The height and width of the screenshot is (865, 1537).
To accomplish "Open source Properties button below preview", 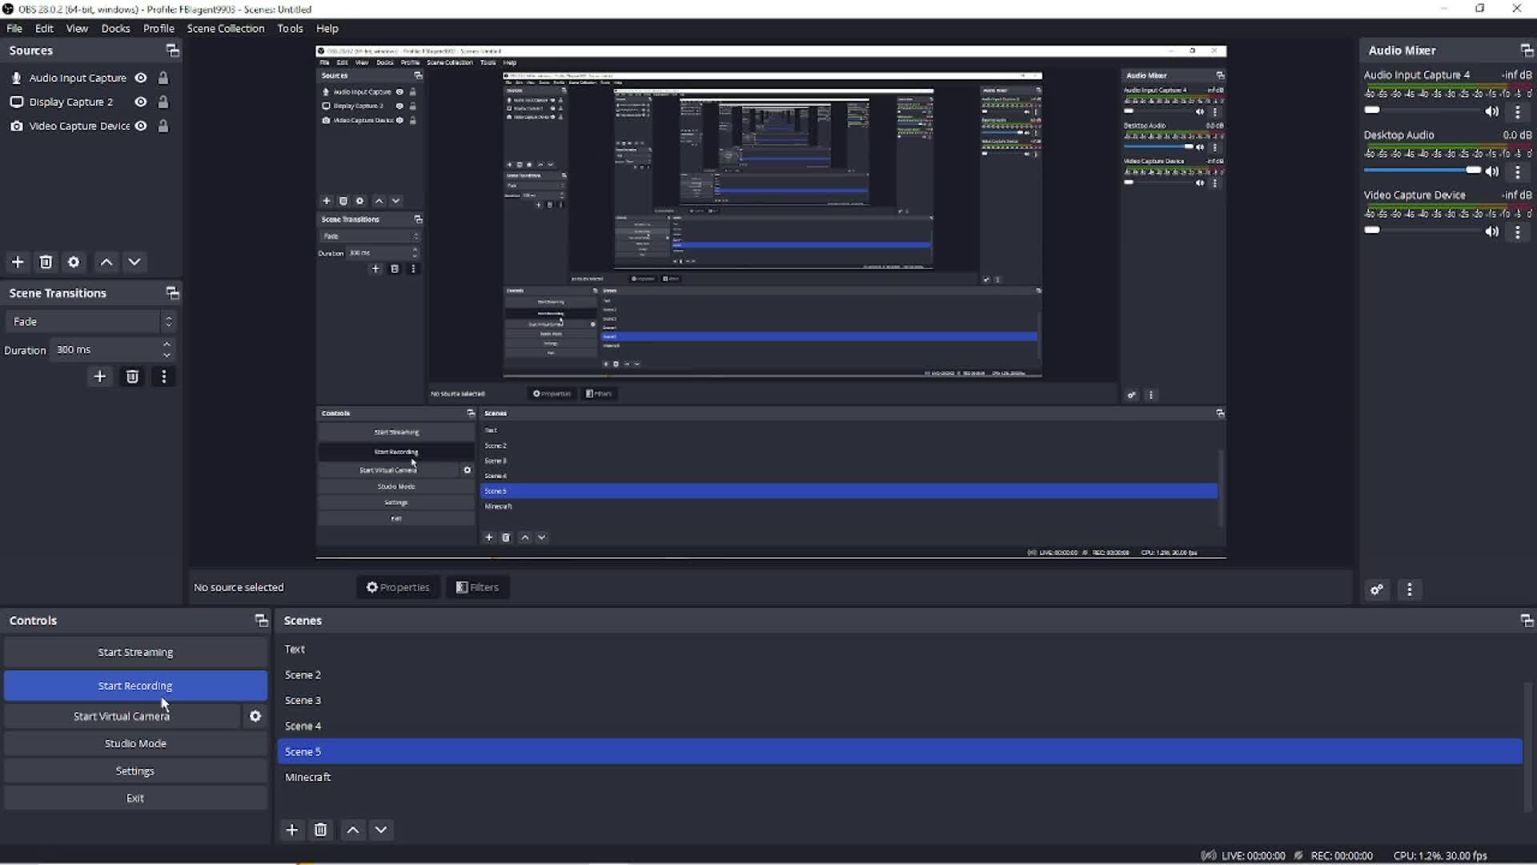I will pyautogui.click(x=398, y=587).
